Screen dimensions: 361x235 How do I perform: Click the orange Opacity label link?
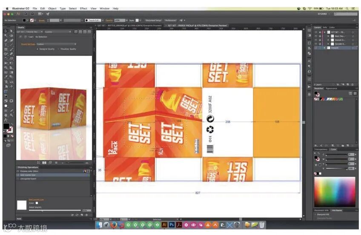point(109,20)
